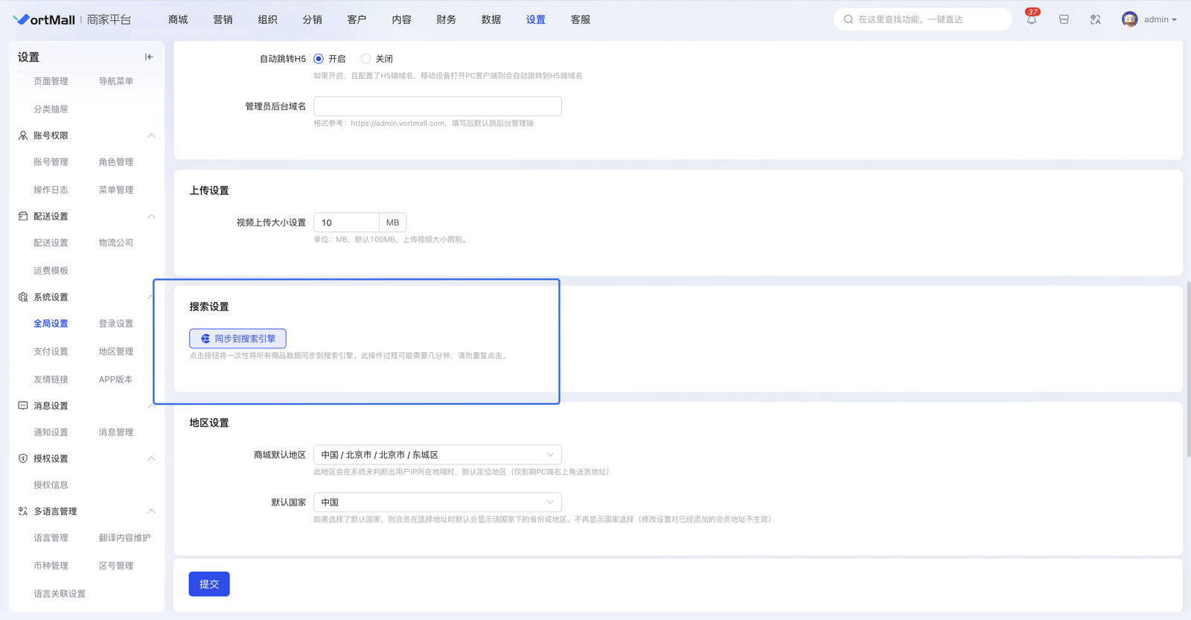
Task: Go to the 财务 top menu
Action: click(446, 20)
